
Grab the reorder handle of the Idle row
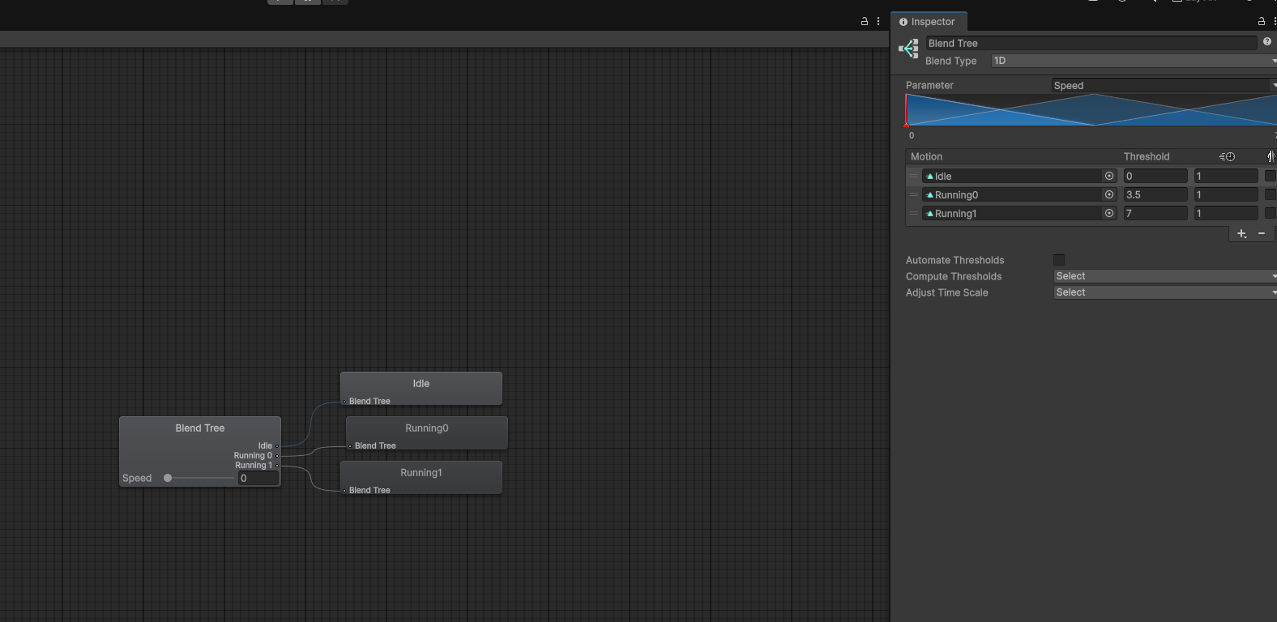coord(914,176)
